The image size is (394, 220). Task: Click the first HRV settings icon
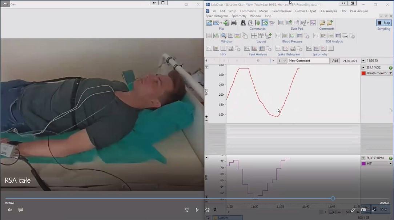pyautogui.click(x=209, y=48)
